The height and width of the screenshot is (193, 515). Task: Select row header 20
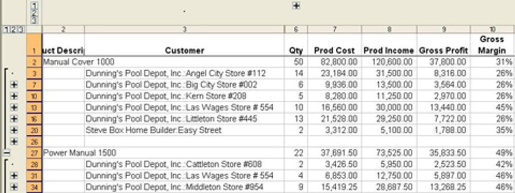tap(34, 130)
